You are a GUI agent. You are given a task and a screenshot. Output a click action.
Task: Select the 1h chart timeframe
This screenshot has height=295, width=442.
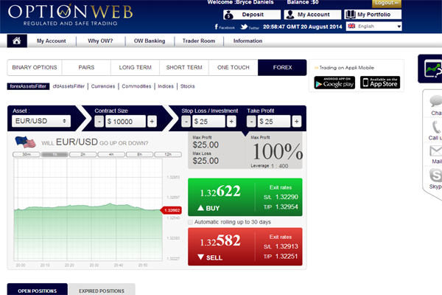pyautogui.click(x=55, y=154)
